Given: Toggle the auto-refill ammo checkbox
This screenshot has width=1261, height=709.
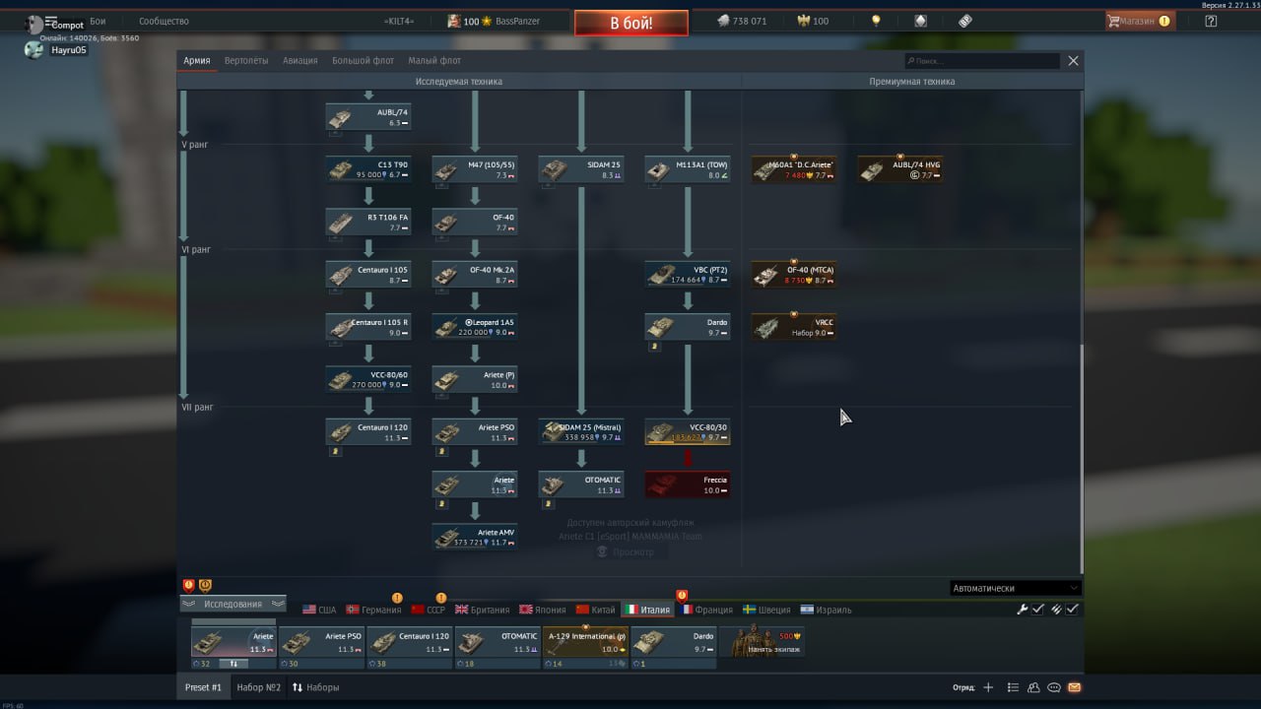Looking at the screenshot, I should point(1072,610).
